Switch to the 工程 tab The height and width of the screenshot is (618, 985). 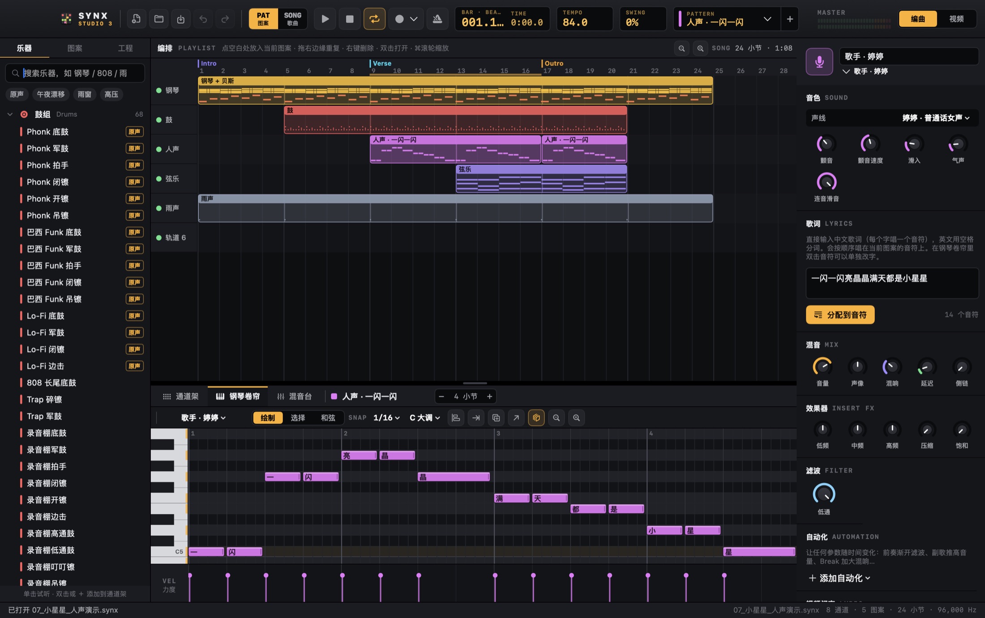point(125,48)
